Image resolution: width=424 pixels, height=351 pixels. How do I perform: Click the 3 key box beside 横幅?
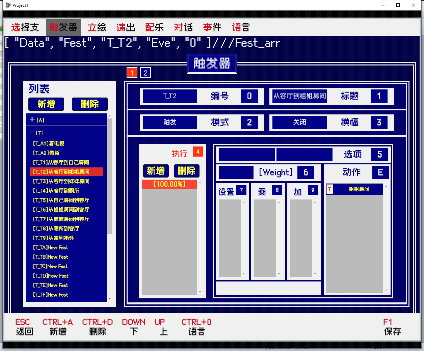[x=379, y=122]
